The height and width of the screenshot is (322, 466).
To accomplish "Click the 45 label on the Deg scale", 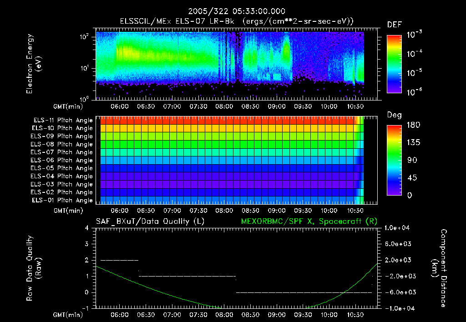I will tap(412, 178).
